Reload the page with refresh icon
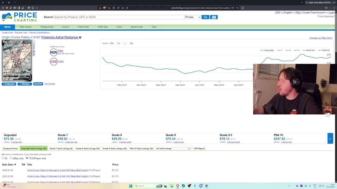Viewport: 337px width, 189px height. pyautogui.click(x=326, y=8)
